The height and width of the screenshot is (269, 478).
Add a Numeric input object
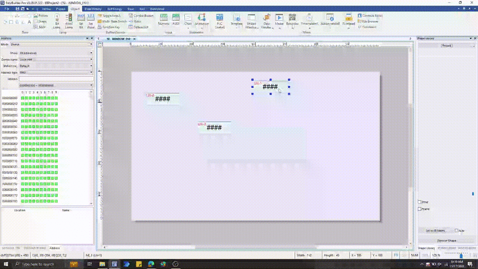[164, 20]
